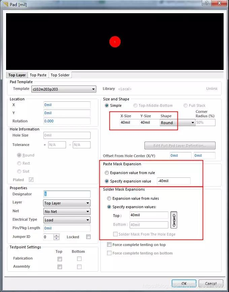This screenshot has height=292, width=229.
Task: Close the Pad dialog window
Action: coord(219,3)
